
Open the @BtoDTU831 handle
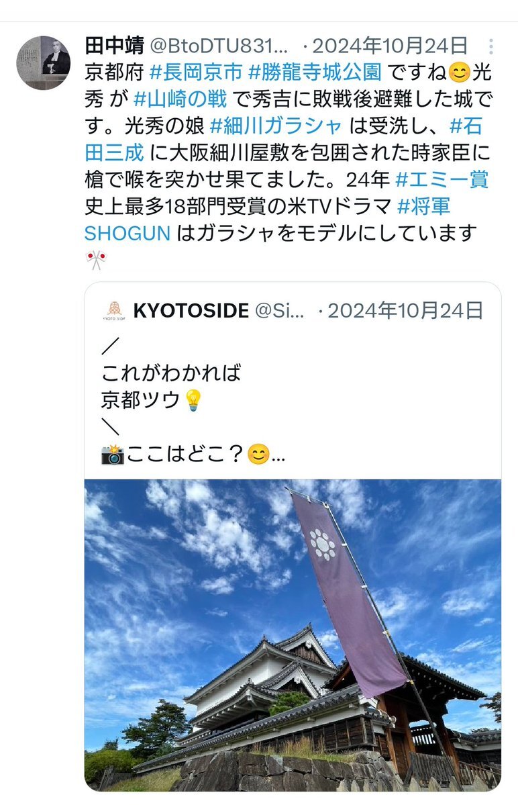(x=219, y=46)
